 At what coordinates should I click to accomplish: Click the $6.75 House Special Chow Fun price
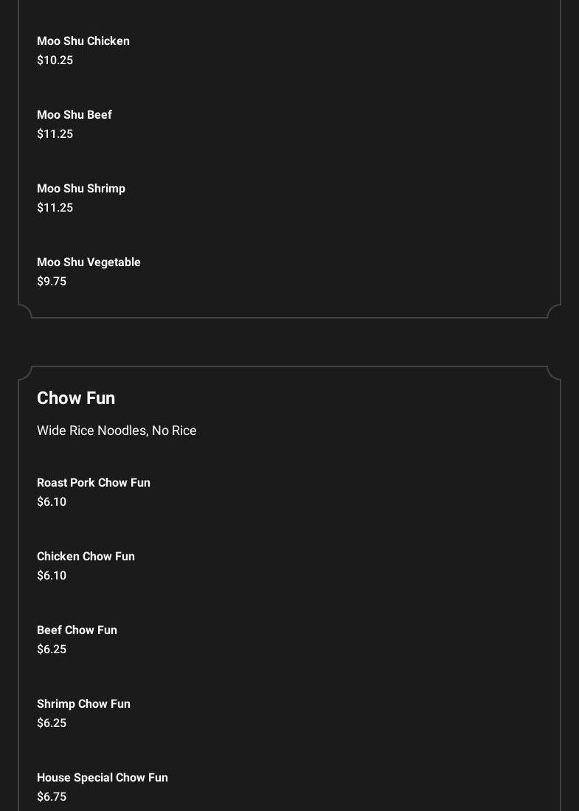(x=52, y=797)
